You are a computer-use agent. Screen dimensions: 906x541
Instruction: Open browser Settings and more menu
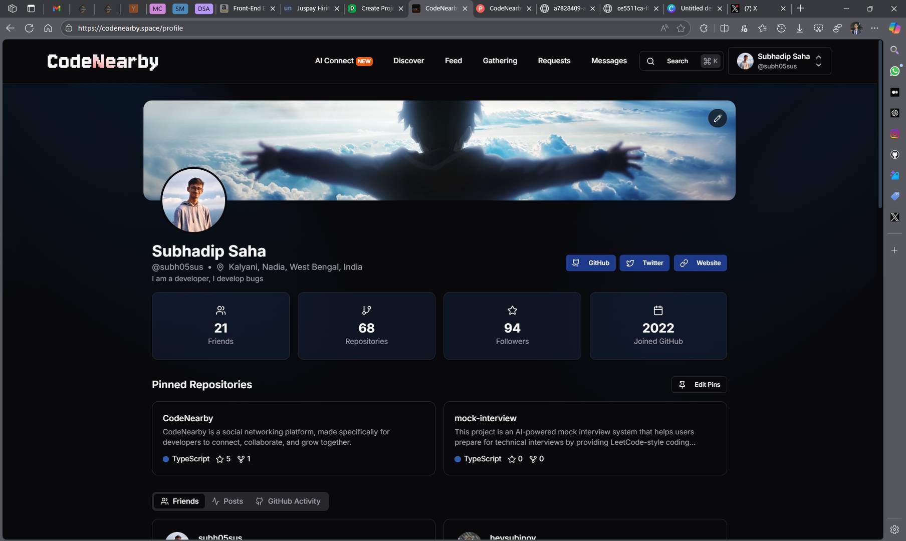[x=874, y=28]
